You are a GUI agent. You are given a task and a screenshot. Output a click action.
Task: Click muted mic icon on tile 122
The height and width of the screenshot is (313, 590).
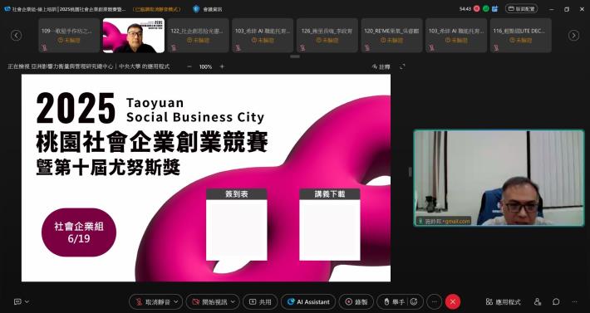tap(173, 47)
